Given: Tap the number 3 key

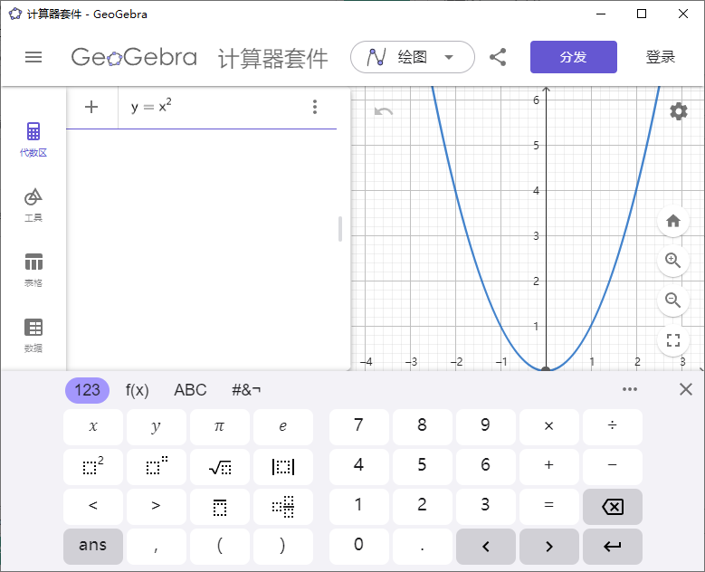Looking at the screenshot, I should [486, 506].
